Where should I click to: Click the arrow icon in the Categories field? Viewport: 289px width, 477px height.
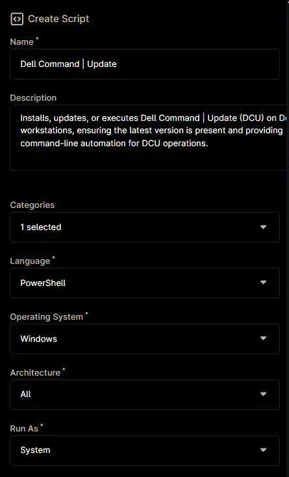(x=263, y=227)
